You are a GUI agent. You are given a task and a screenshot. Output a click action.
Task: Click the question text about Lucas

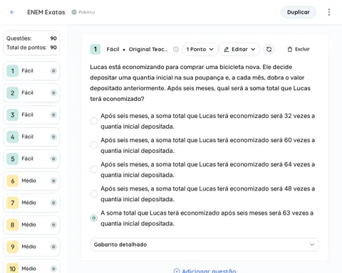(x=200, y=83)
